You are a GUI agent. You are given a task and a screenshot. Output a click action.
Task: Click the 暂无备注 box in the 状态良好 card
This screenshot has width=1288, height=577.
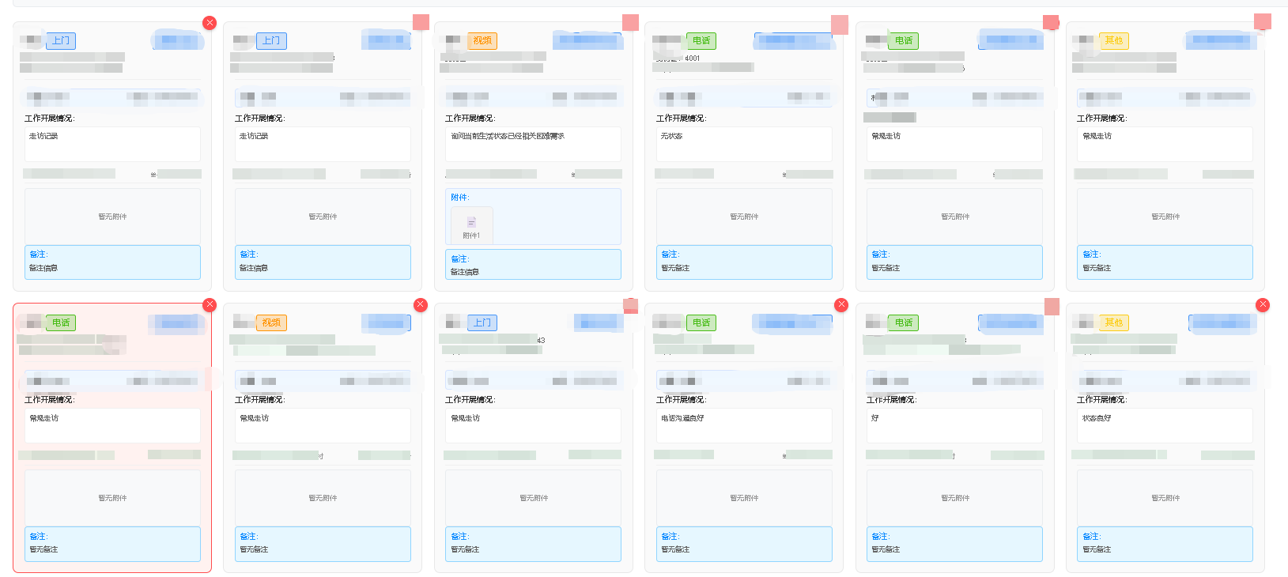coord(1165,544)
